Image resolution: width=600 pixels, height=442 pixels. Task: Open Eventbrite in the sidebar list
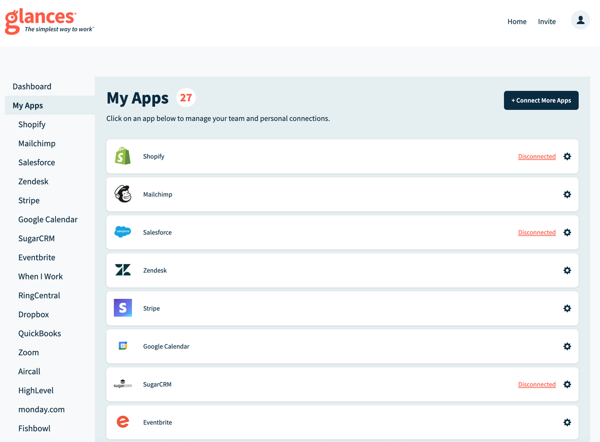37,257
